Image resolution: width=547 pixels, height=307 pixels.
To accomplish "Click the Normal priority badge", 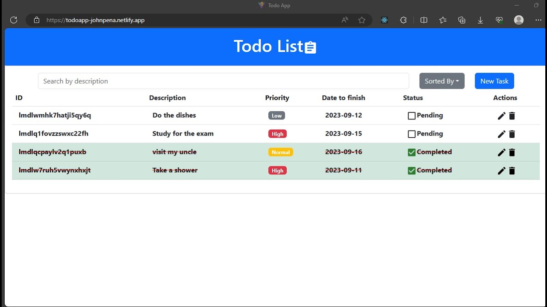I will tap(281, 152).
